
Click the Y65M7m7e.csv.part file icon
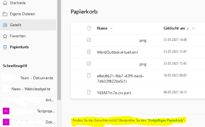(89, 92)
